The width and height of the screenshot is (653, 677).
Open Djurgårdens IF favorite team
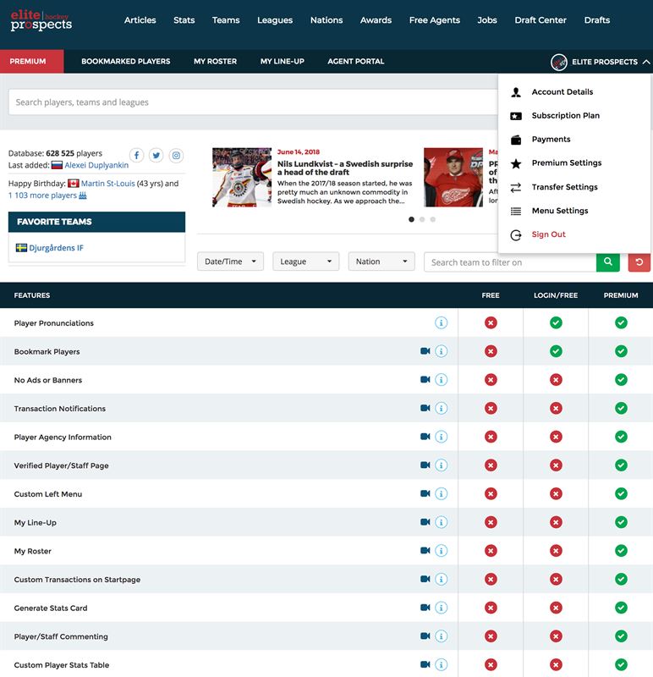tap(57, 248)
